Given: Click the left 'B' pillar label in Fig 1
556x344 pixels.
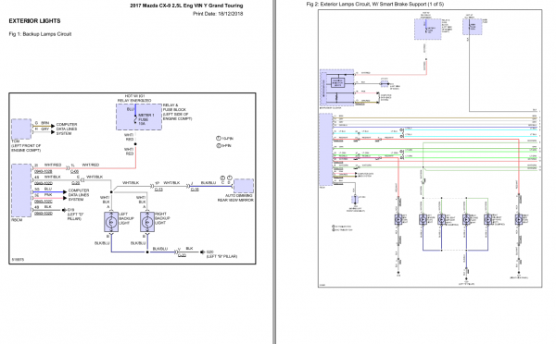Looking at the screenshot, I should 221,256.
